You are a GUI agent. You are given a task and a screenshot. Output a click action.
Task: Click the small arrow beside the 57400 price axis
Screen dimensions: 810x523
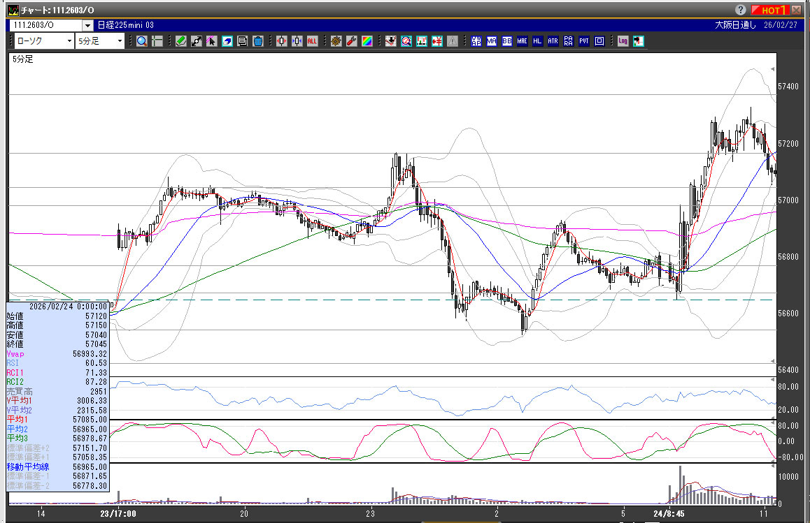(772, 68)
